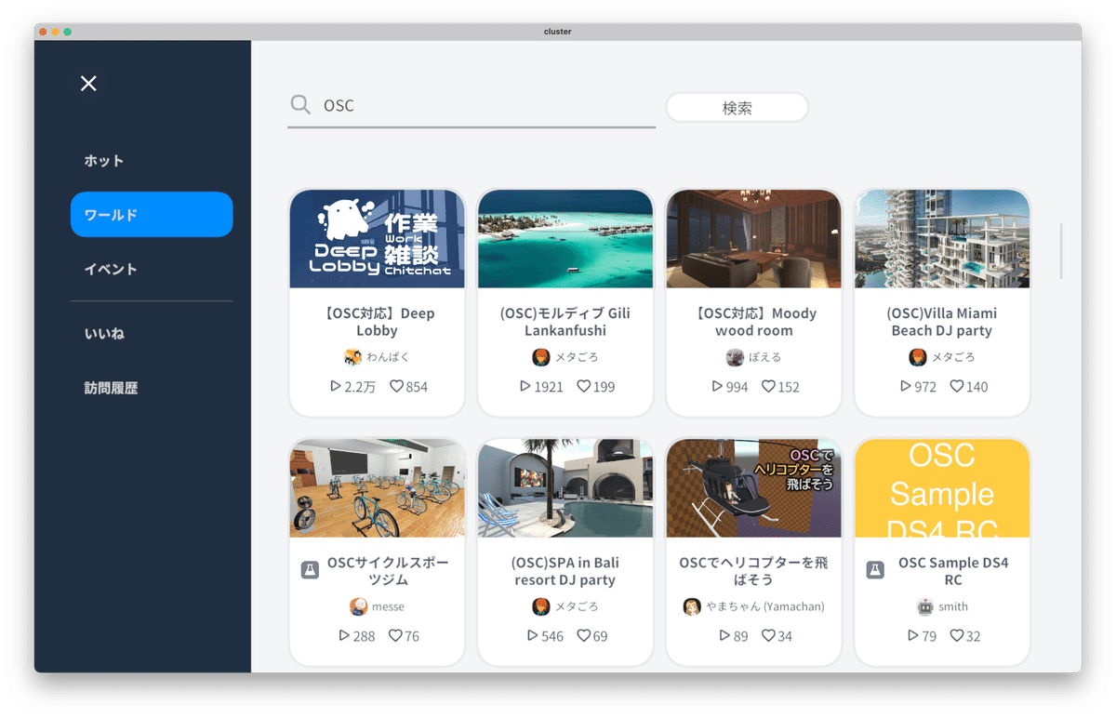Close the sidebar with the X button
1116x718 pixels.
88,83
